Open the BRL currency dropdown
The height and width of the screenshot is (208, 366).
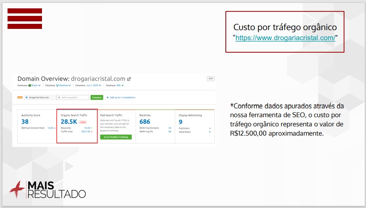tap(120, 85)
